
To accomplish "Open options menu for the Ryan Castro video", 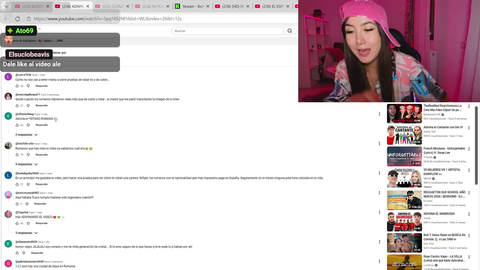I will (x=469, y=257).
